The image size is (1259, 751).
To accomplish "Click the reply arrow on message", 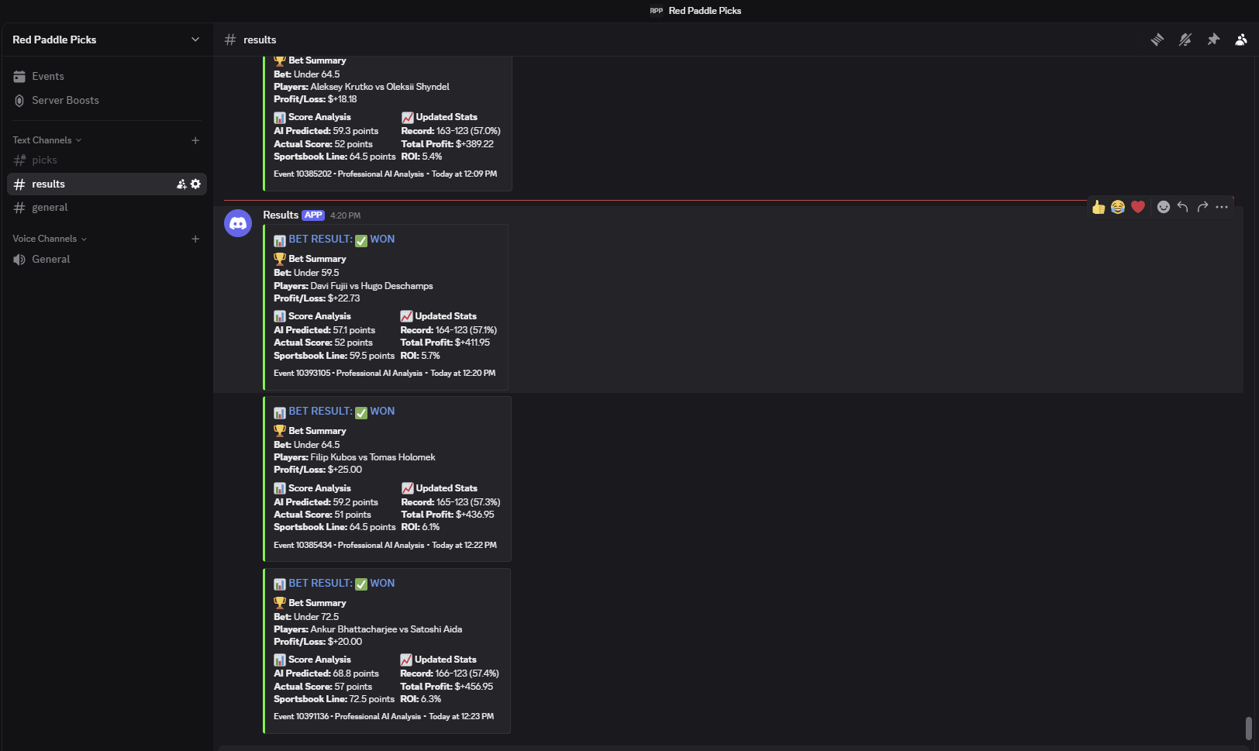I will [1182, 207].
